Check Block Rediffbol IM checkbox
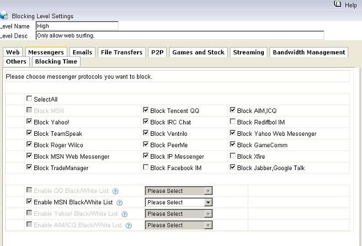The height and width of the screenshot is (246, 362). pyautogui.click(x=232, y=121)
